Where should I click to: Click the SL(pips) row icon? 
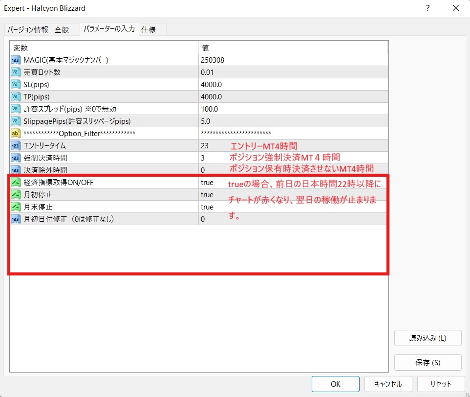(x=16, y=84)
